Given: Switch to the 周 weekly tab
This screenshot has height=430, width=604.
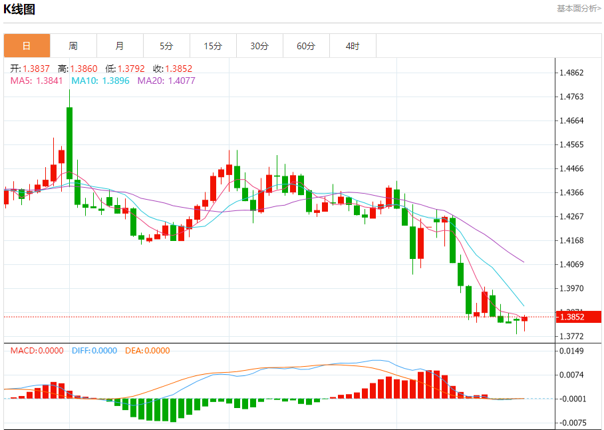Looking at the screenshot, I should click(x=73, y=46).
